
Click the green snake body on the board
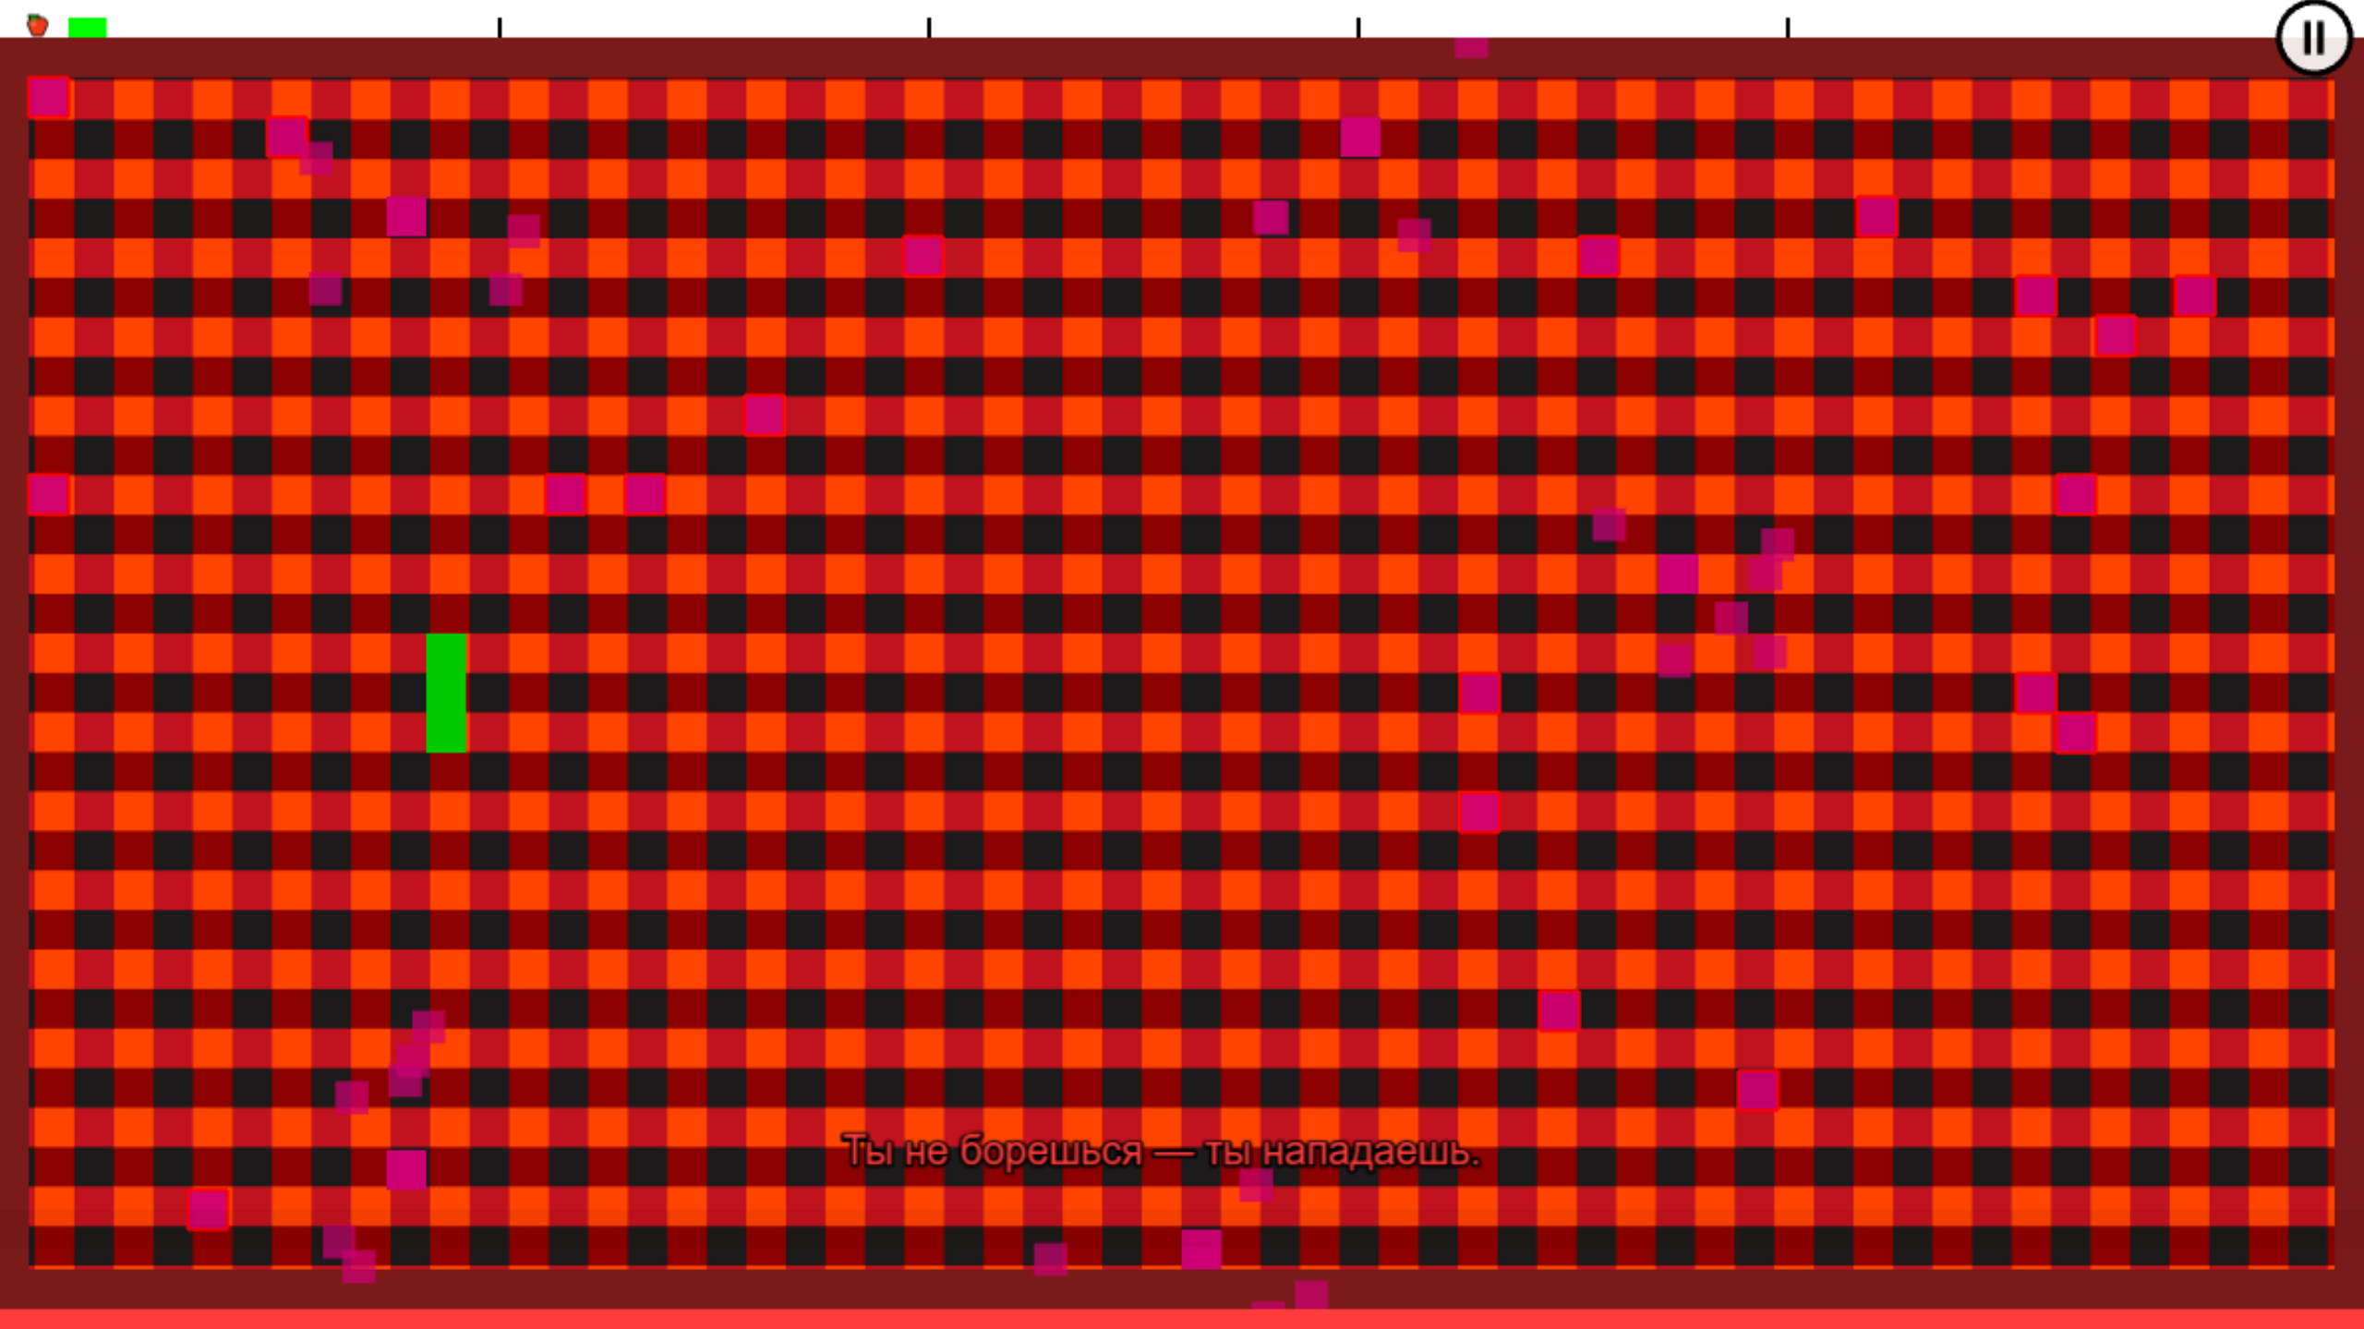pos(446,693)
